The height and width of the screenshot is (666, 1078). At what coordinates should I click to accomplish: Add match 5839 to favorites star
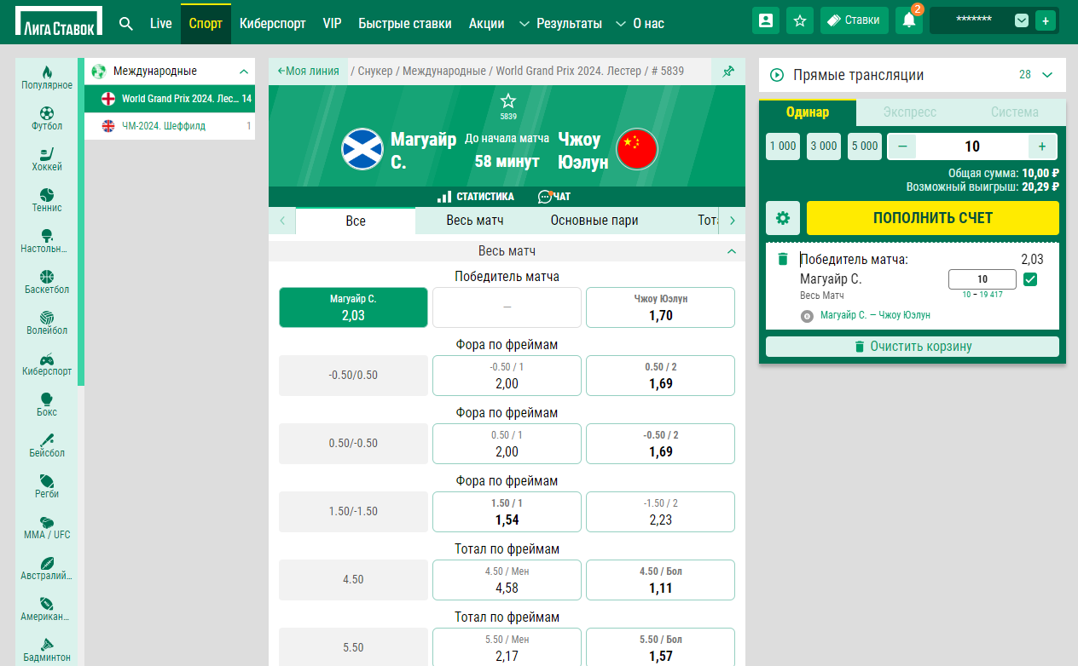(x=507, y=100)
